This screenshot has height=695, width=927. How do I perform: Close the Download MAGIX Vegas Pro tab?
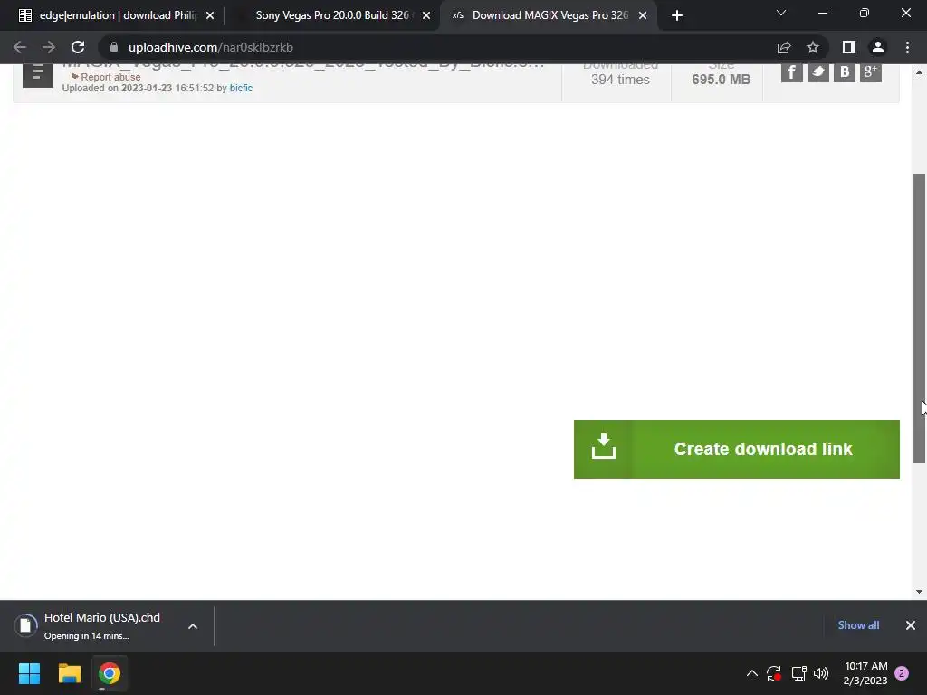[643, 15]
